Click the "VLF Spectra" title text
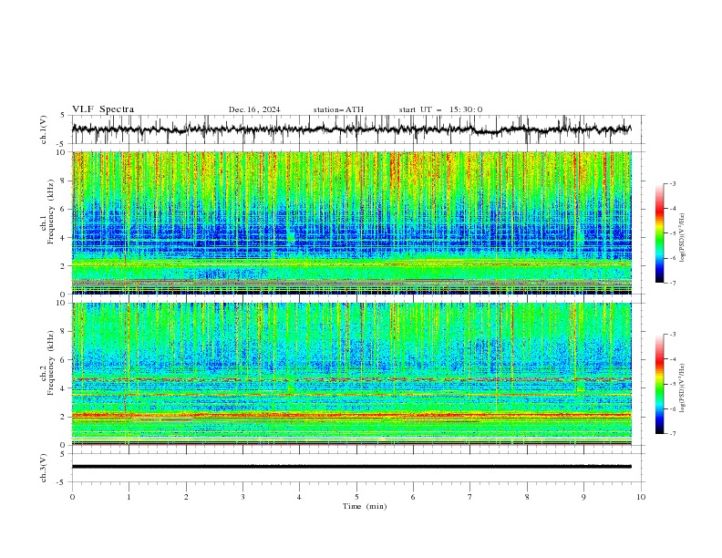This screenshot has height=558, width=722. click(103, 109)
